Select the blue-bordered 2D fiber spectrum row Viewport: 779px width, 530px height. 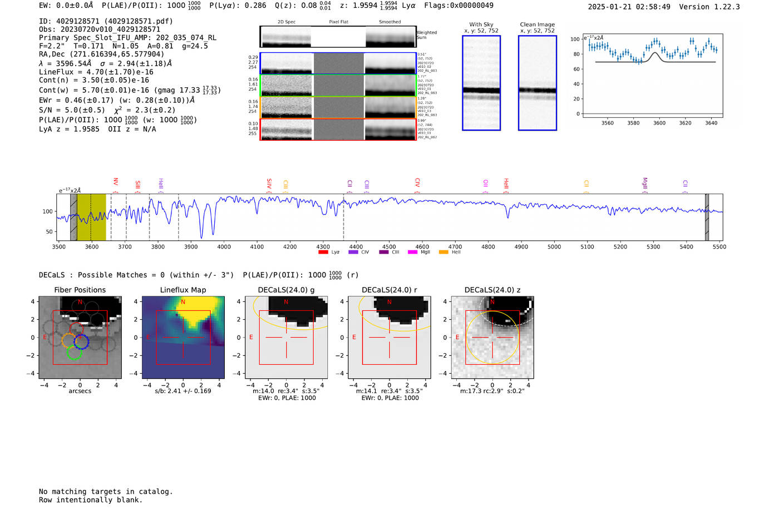pyautogui.click(x=338, y=63)
